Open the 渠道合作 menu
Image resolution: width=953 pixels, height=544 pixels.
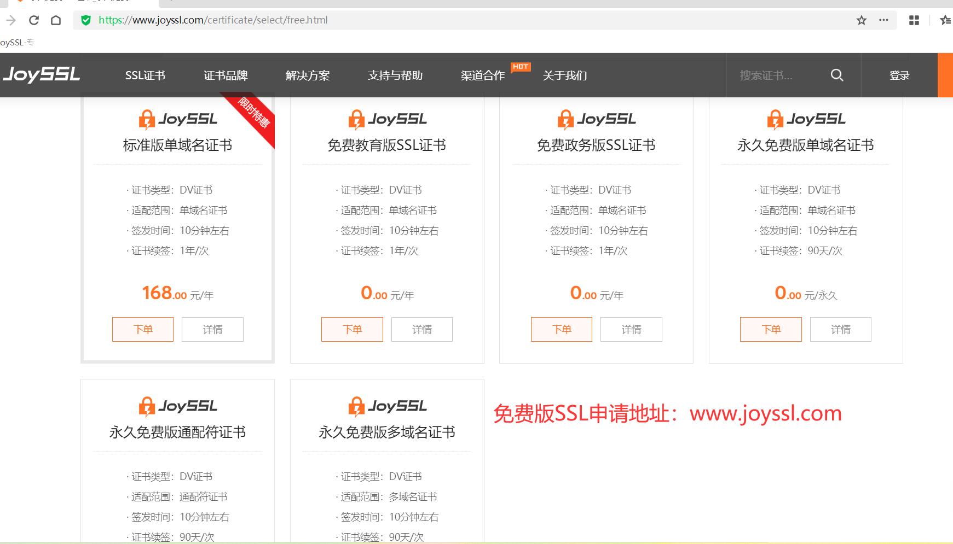(483, 75)
